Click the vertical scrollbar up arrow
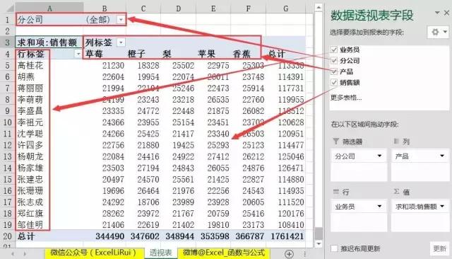452x259 pixels. [x=319, y=7]
